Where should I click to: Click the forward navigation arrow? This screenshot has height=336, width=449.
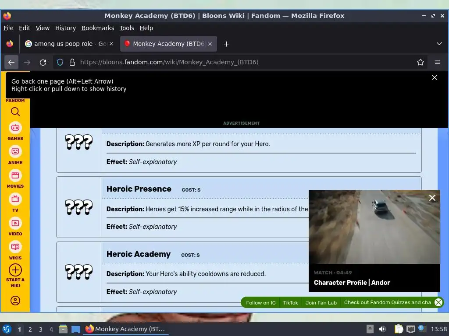point(27,62)
